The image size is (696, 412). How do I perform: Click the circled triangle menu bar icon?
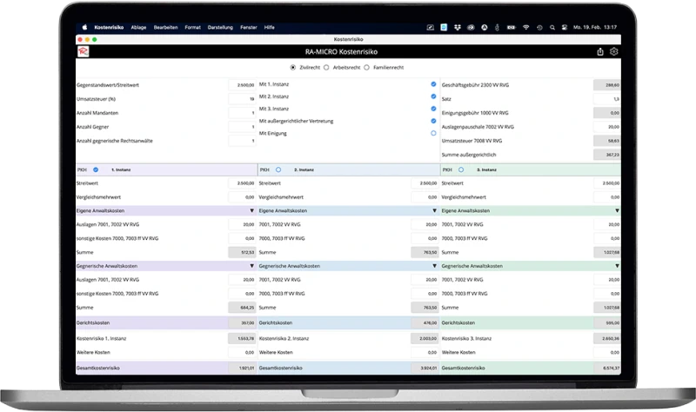tap(485, 27)
